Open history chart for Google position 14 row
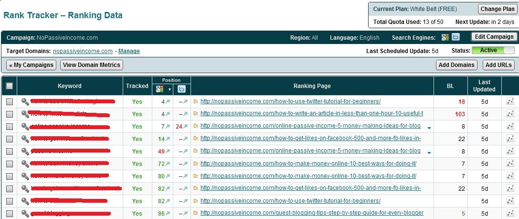This screenshot has height=219, width=519. coord(510,139)
